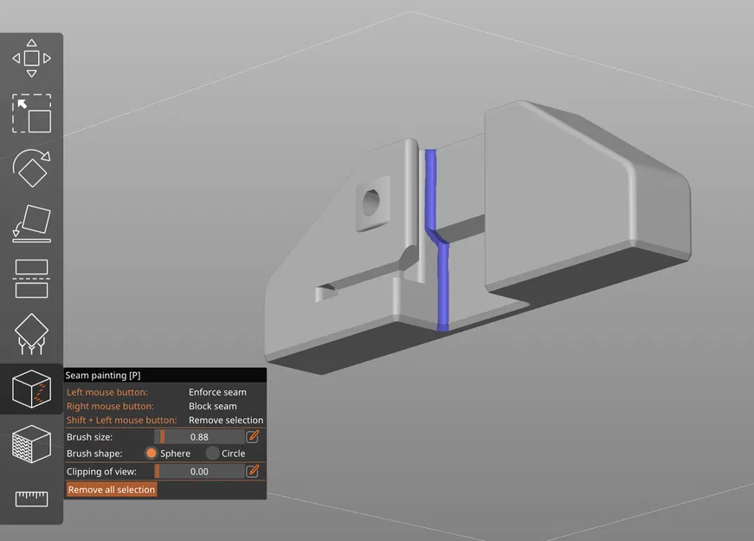Open the Fuzzy skin painting tool
Screen dimensions: 754x541
[x=31, y=444]
